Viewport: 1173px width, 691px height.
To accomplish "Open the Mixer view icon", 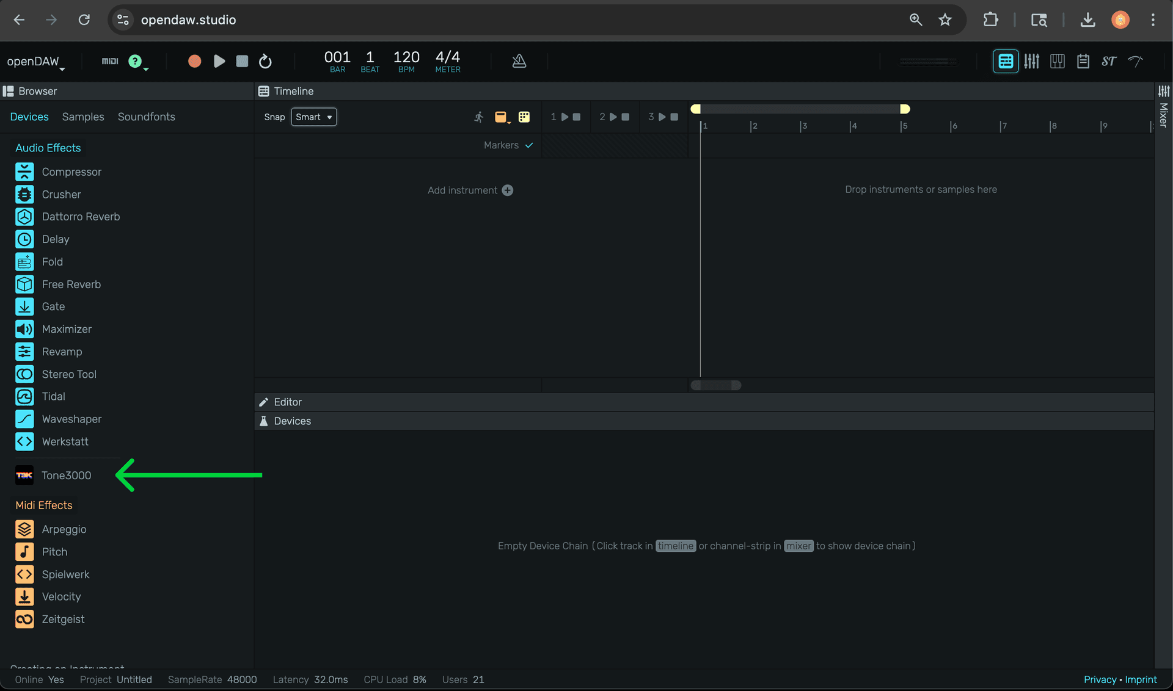I will (1032, 61).
